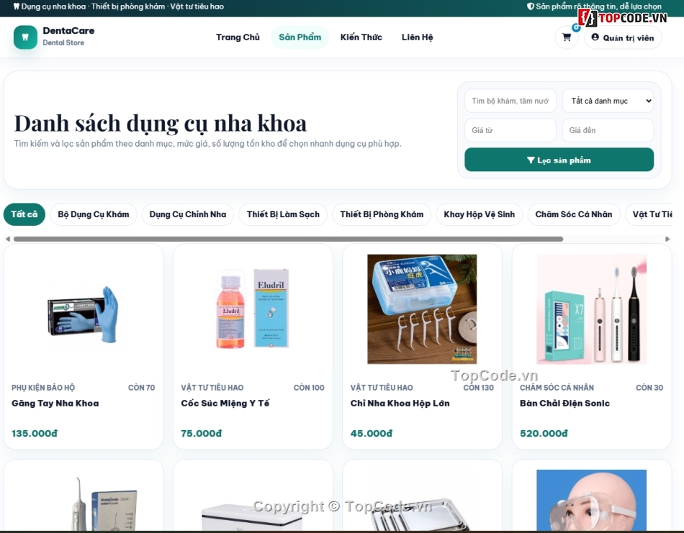
Task: Click the PHỤ KIỆN BẢO HỘ category label
Action: coord(43,388)
